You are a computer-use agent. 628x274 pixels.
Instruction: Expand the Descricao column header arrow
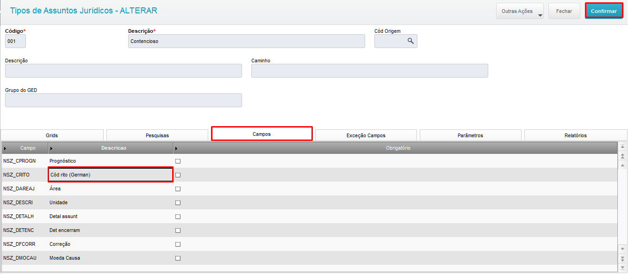pos(51,148)
